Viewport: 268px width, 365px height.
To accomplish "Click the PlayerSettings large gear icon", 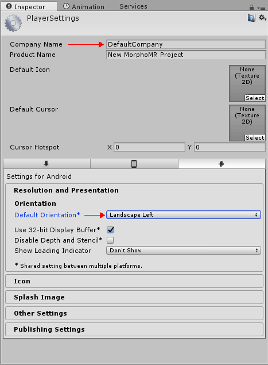I will 13,23.
